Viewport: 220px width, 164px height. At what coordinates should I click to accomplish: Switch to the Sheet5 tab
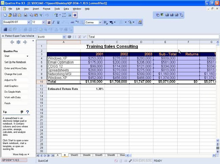pos(98,155)
